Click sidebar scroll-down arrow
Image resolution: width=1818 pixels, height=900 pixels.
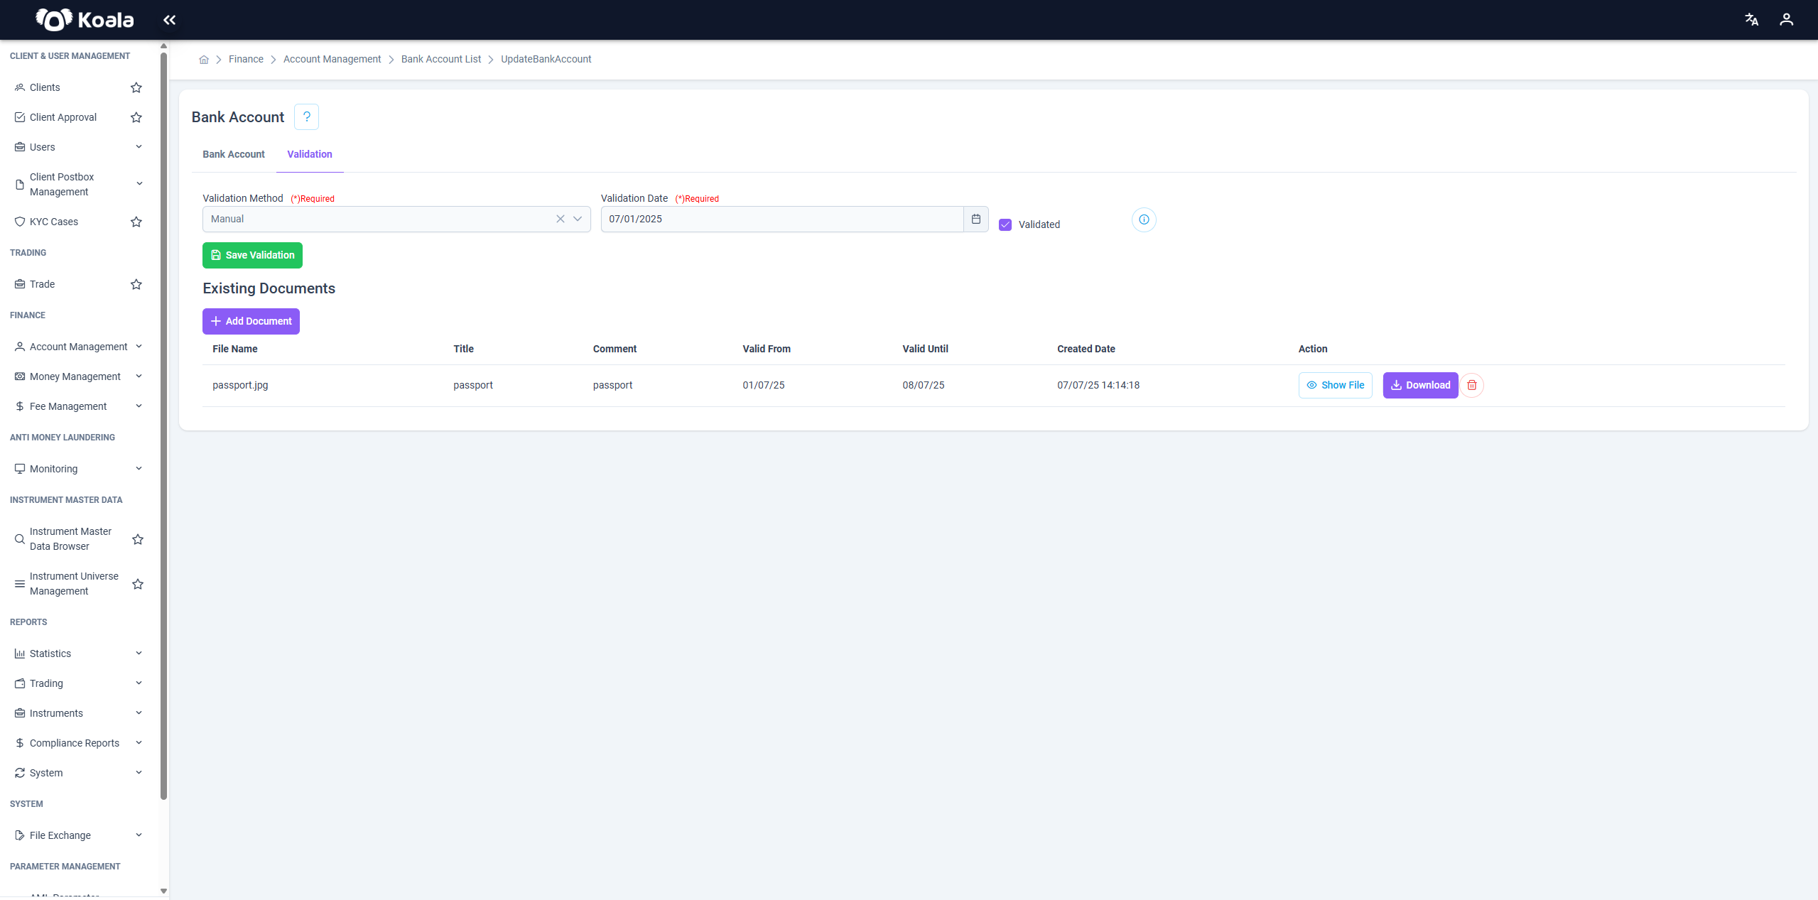pos(163,891)
